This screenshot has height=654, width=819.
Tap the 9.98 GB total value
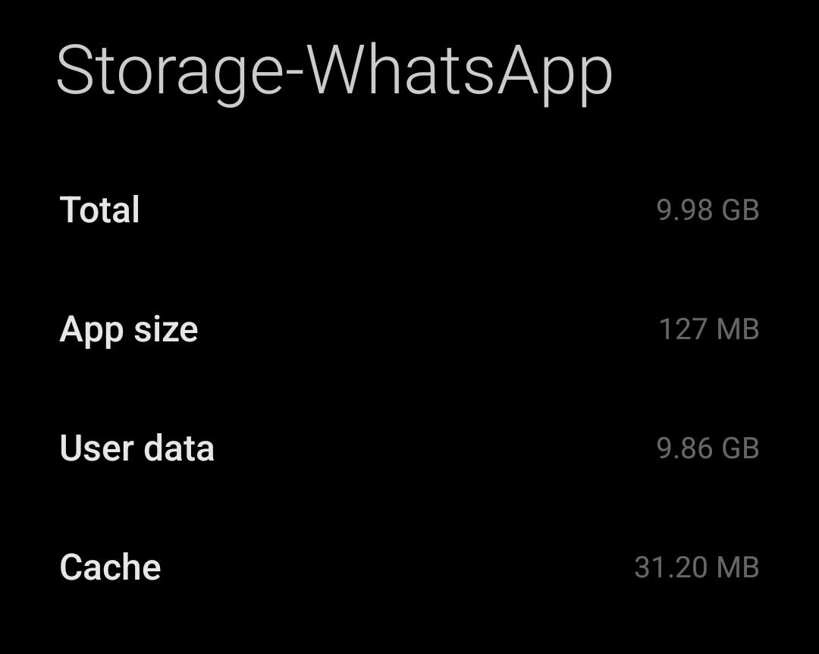[707, 210]
